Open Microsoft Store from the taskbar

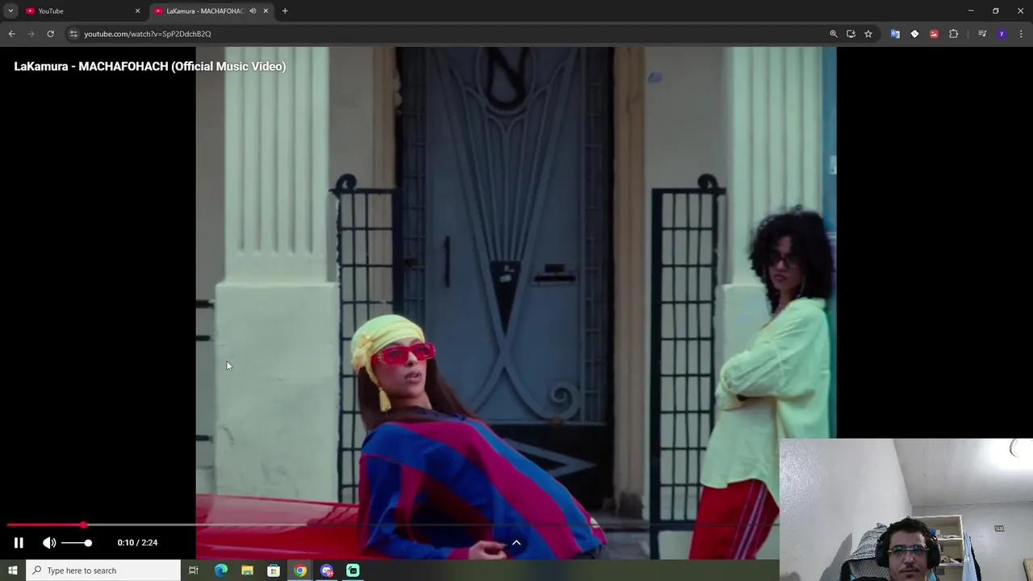click(x=274, y=571)
